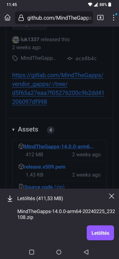Image resolution: width=119 pixels, height=259 pixels.
Task: Click the tag icon beside MindTheGapp
Action: click(x=15, y=58)
